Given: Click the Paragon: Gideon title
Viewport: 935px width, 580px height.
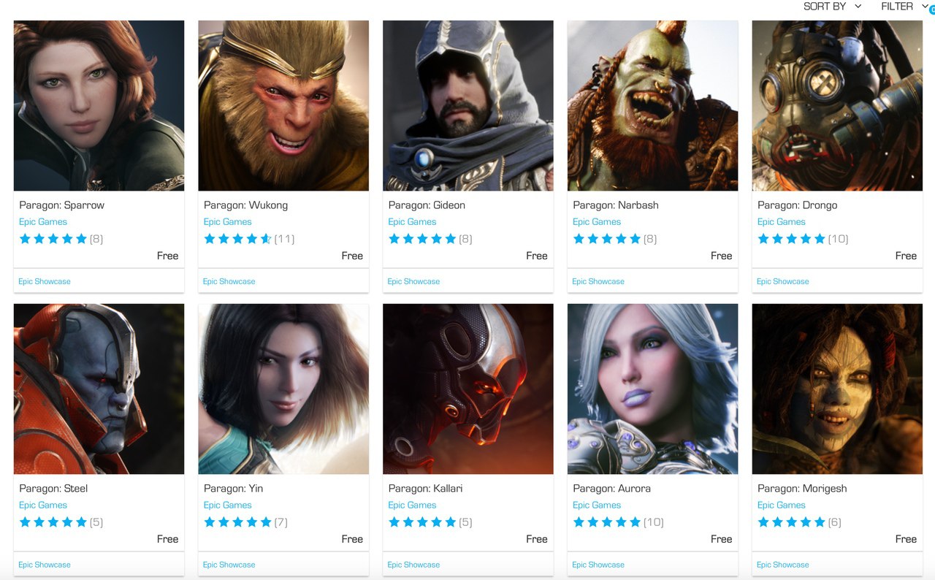Looking at the screenshot, I should click(427, 205).
